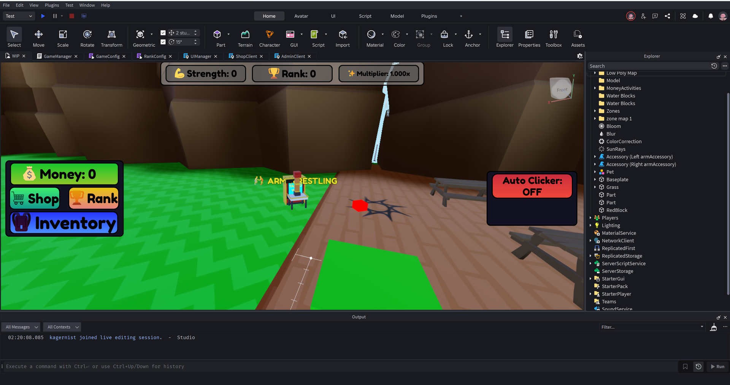Pick the Transform tool

(x=111, y=38)
